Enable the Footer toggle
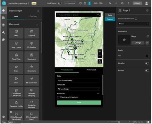 [x=147, y=70]
